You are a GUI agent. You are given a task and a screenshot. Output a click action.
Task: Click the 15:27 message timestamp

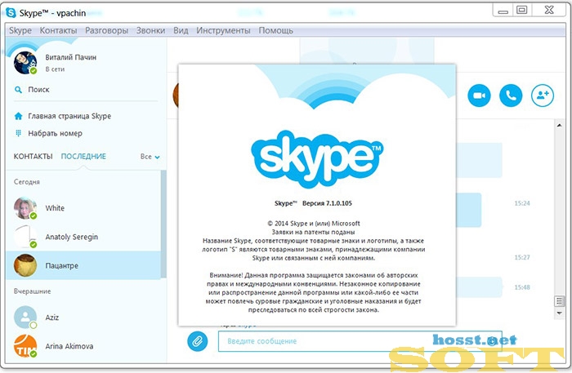522,257
